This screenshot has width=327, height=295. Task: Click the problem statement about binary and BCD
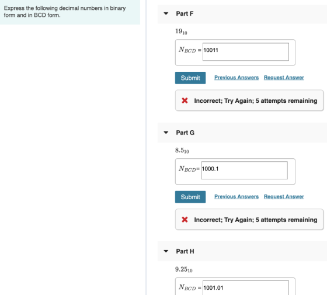coord(65,12)
